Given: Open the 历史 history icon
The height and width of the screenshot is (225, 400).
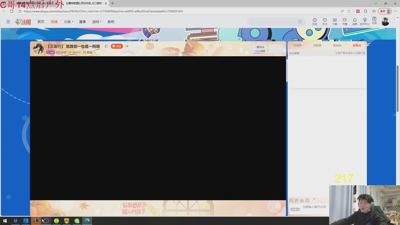Looking at the screenshot, I should [315, 21].
